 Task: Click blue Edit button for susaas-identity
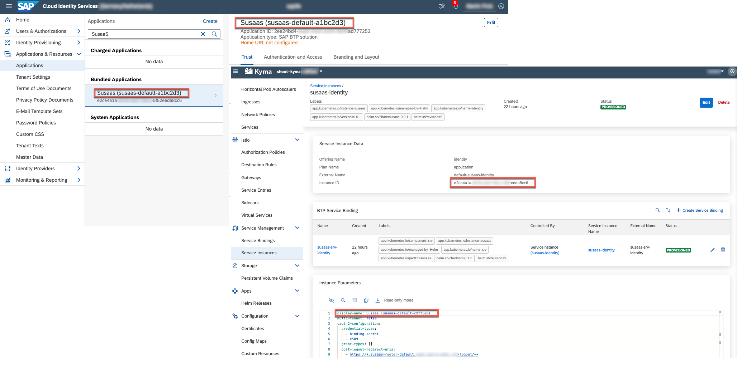[x=706, y=102]
